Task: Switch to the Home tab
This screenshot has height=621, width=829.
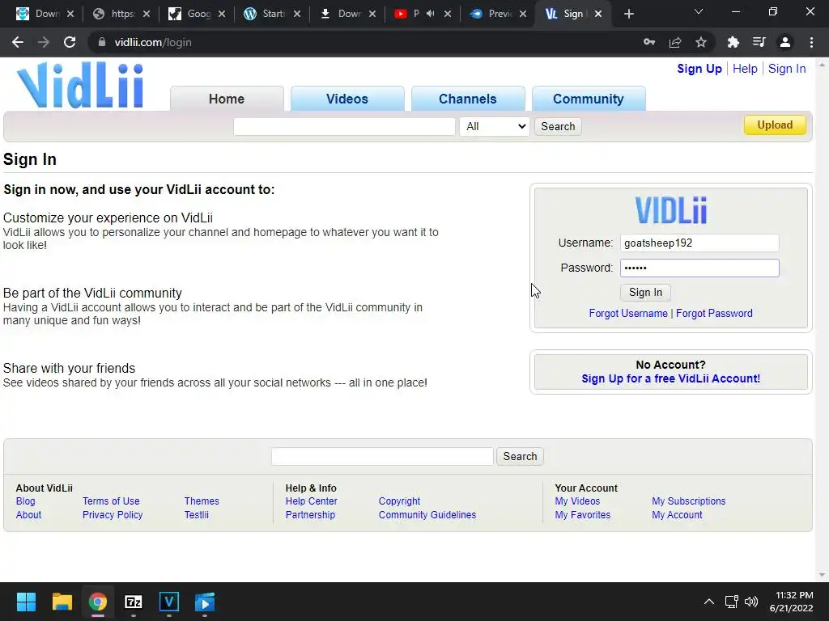Action: pos(227,99)
